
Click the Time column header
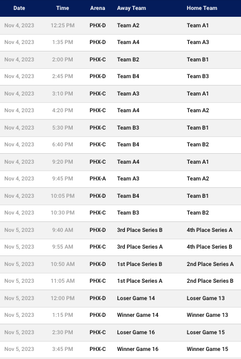(x=63, y=8)
